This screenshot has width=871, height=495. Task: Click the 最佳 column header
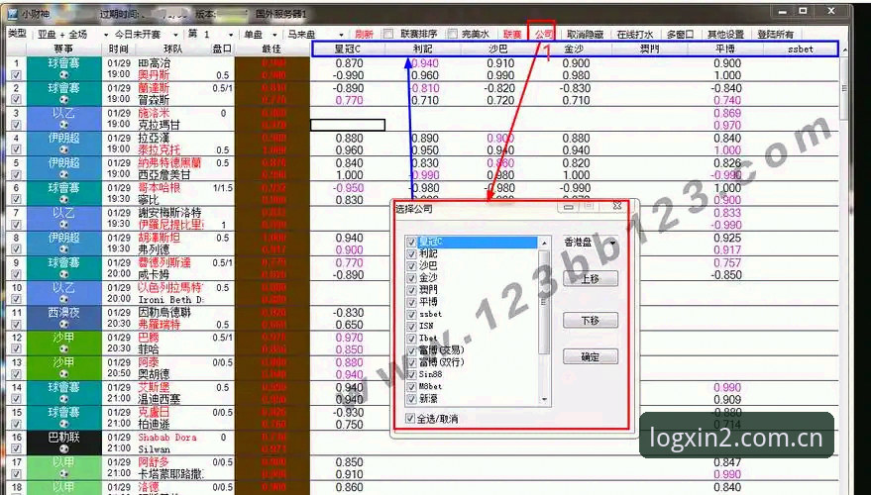272,49
